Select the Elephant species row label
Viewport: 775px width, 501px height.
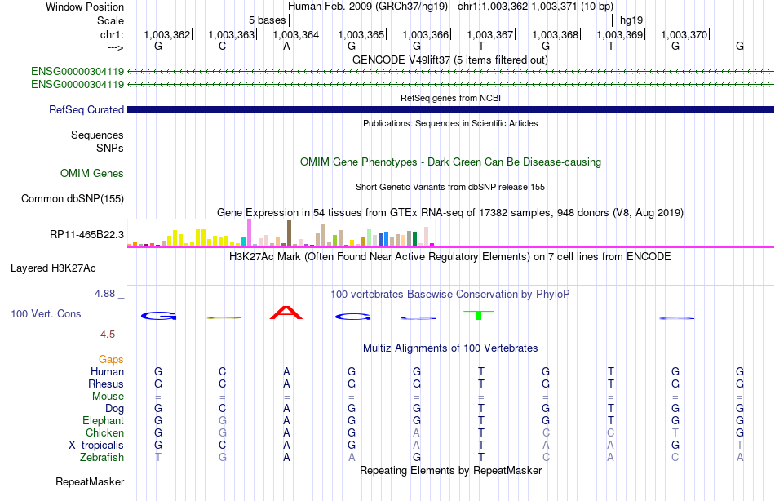[x=104, y=421]
